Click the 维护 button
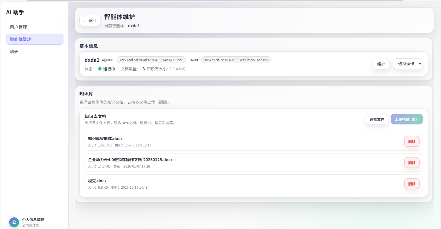 381,64
